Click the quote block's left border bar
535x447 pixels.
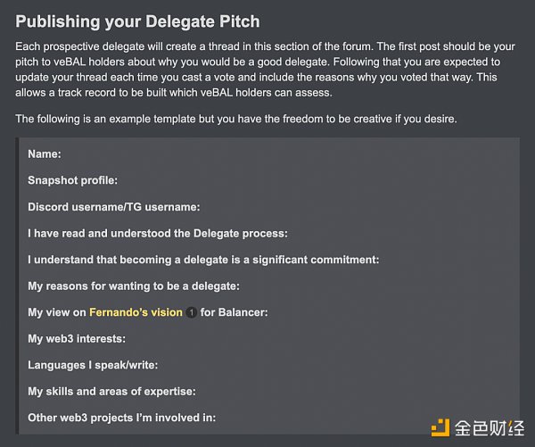pos(17,286)
